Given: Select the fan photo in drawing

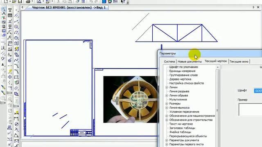Looking at the screenshot, I should (x=130, y=100).
